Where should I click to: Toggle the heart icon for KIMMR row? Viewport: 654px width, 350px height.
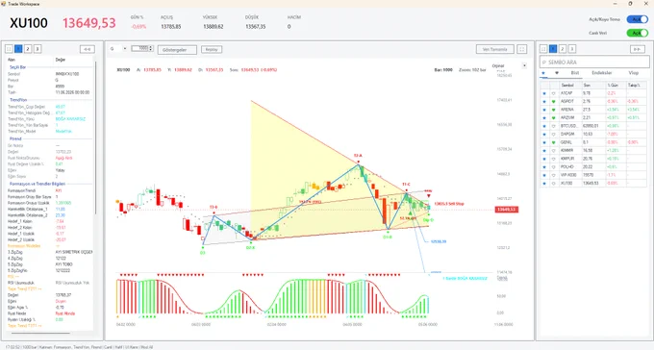pyautogui.click(x=553, y=151)
